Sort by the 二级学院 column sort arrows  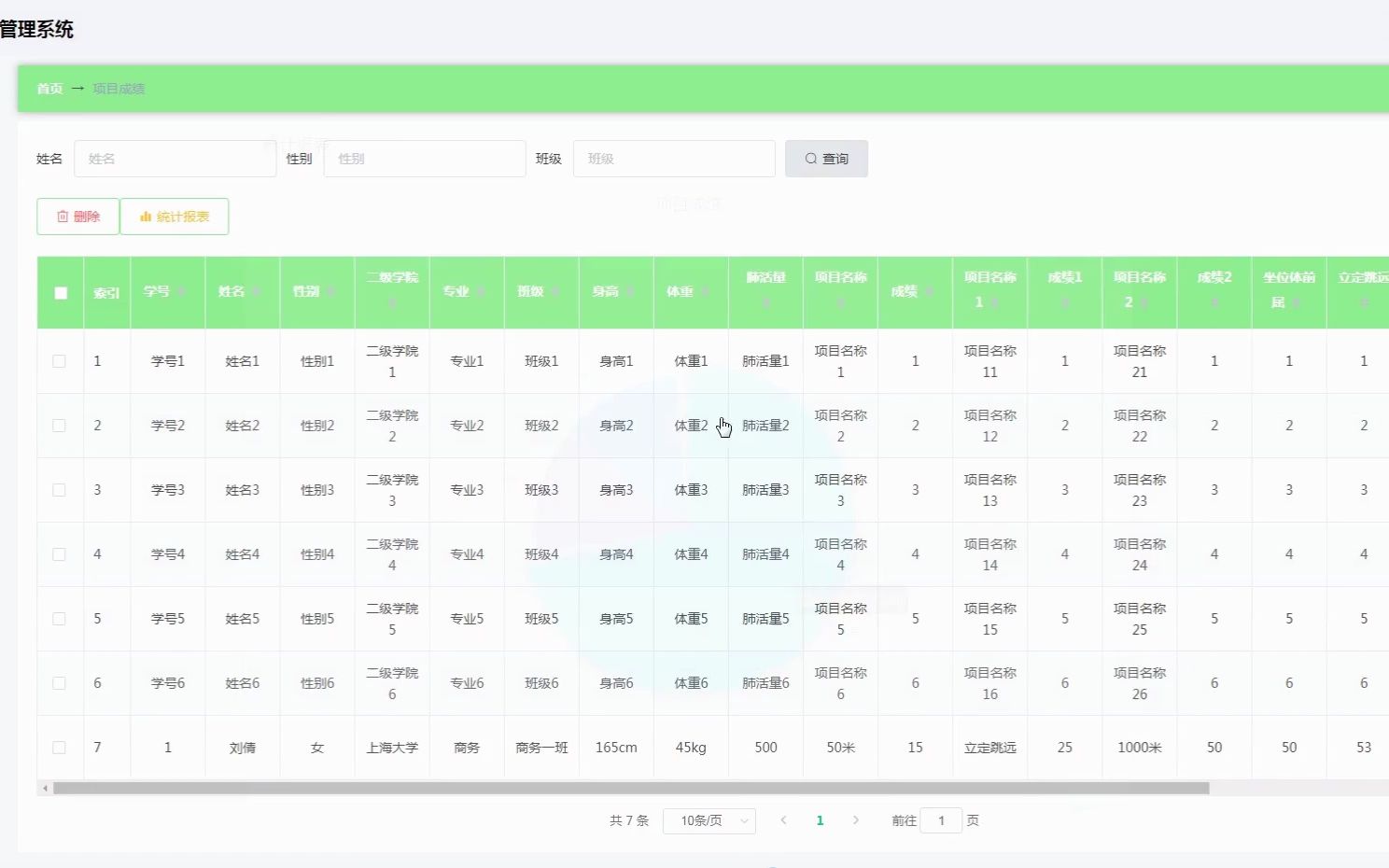pyautogui.click(x=392, y=302)
